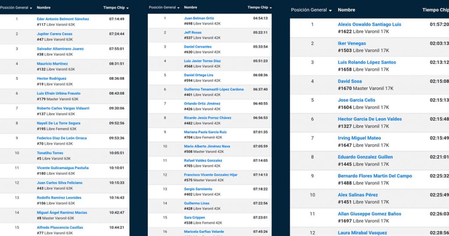Select Nombre column header in 17K table
Viewport: 449px width, 236px height.
pos(346,10)
